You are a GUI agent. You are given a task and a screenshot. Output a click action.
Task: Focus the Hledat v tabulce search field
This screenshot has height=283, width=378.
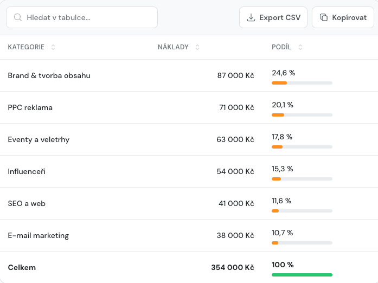click(x=82, y=17)
